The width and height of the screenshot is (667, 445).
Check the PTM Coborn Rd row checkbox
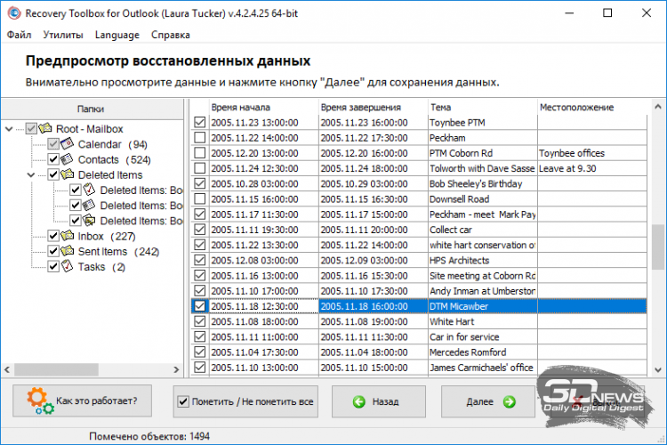(x=199, y=153)
